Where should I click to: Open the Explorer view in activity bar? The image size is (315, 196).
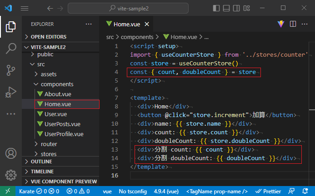10,27
